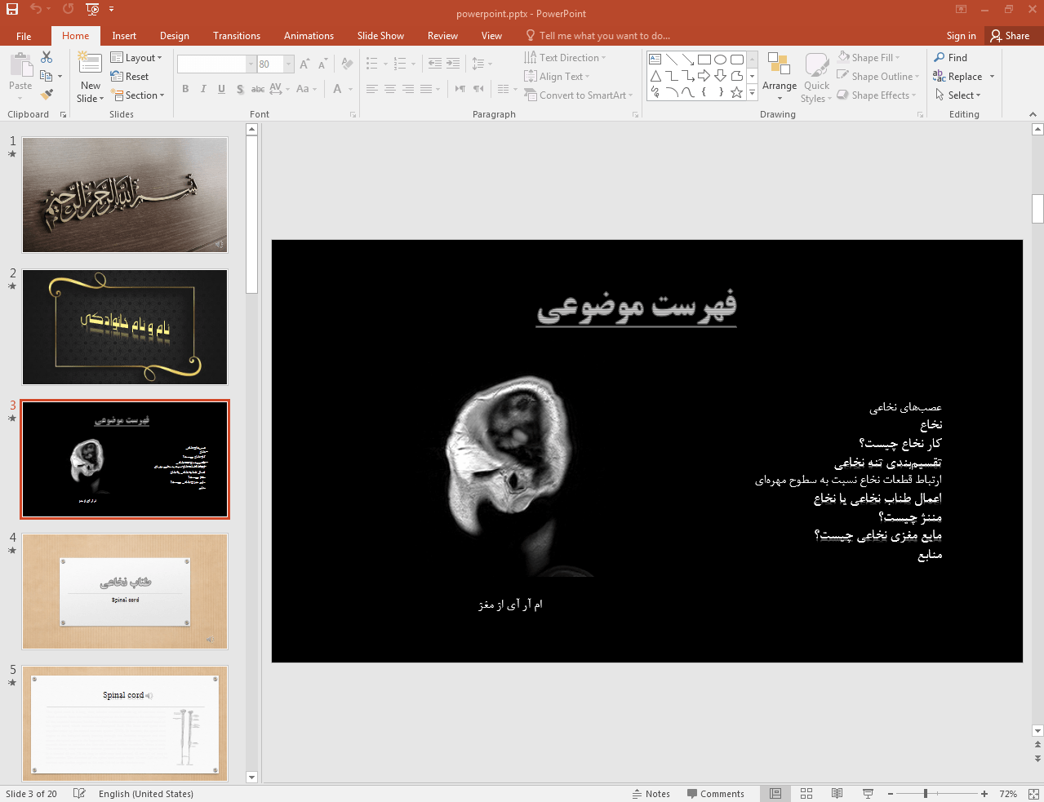
Task: Expand the Layout dropdown
Action: pyautogui.click(x=136, y=58)
